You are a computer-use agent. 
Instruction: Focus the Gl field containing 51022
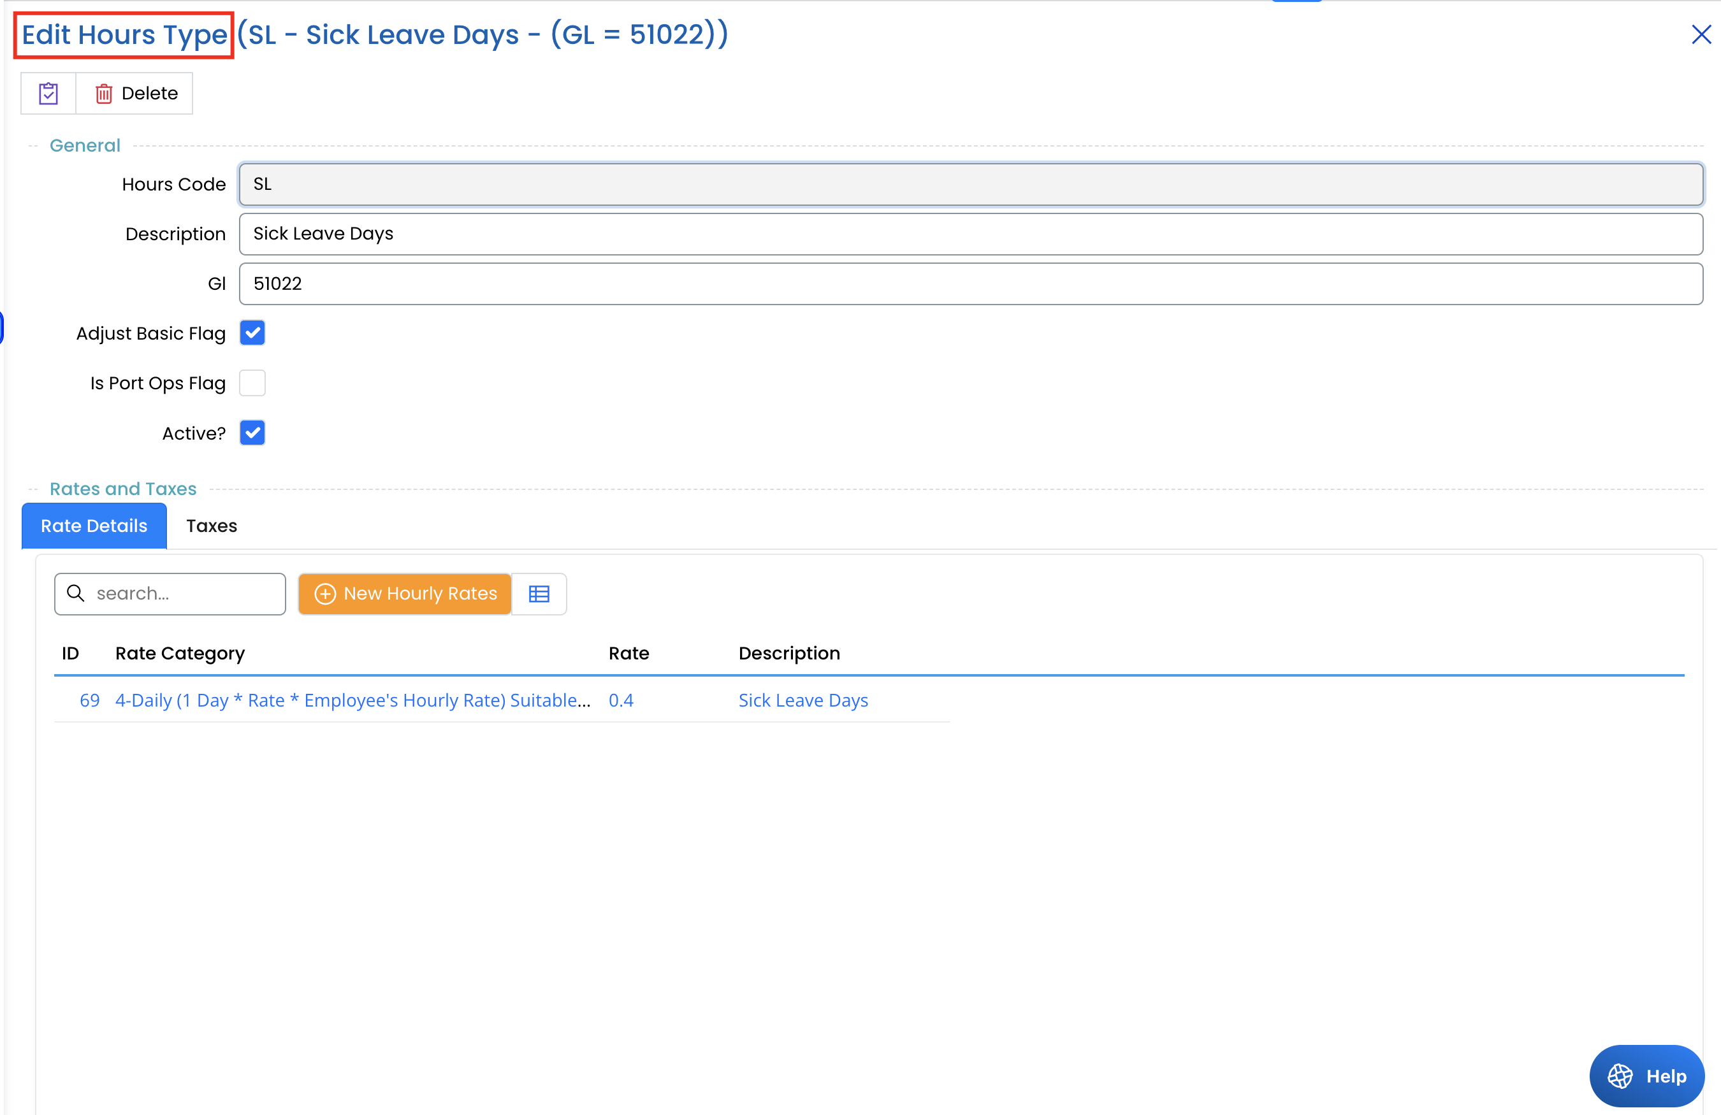click(970, 284)
